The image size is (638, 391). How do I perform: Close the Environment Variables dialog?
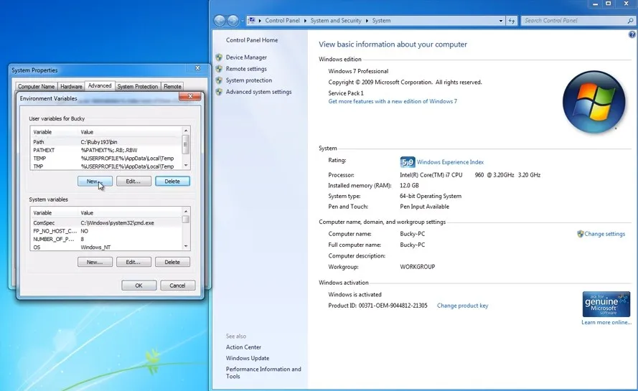189,96
